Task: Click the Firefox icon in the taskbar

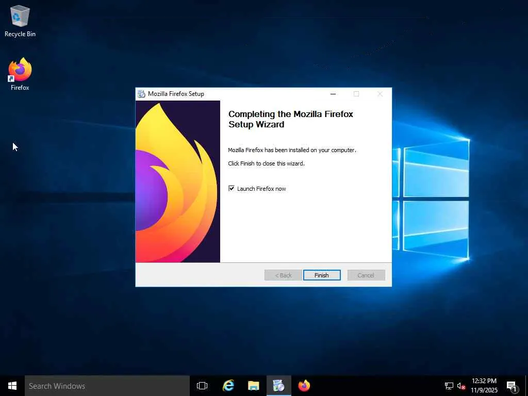Action: click(x=304, y=386)
